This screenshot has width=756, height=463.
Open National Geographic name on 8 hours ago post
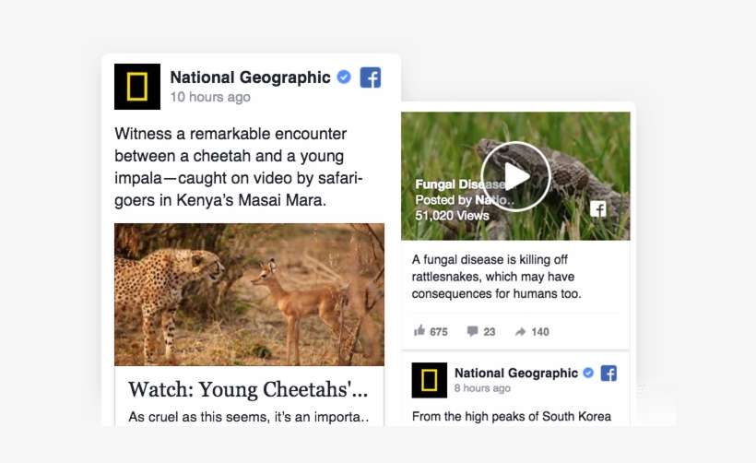point(516,374)
